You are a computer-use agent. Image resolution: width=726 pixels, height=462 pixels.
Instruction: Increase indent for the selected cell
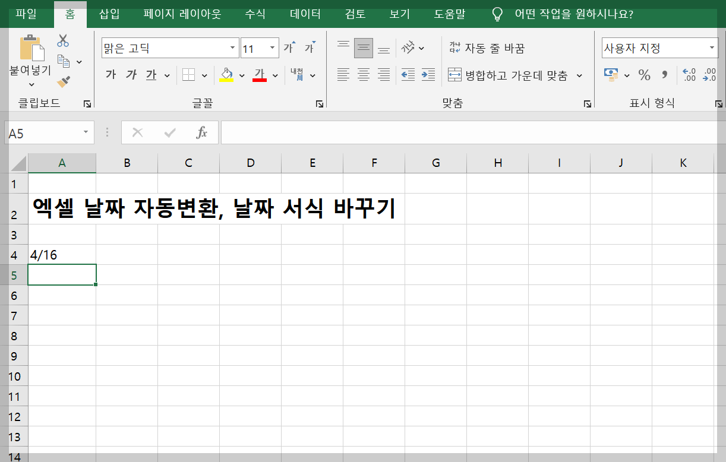(x=428, y=75)
